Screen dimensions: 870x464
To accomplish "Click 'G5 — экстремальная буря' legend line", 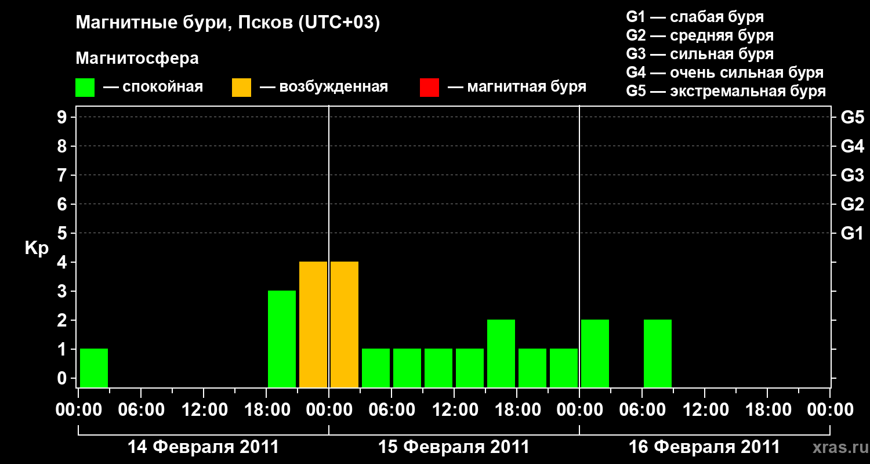I will (726, 91).
